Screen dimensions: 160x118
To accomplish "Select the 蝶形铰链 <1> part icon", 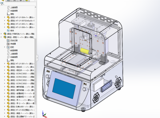I will click(8, 87).
